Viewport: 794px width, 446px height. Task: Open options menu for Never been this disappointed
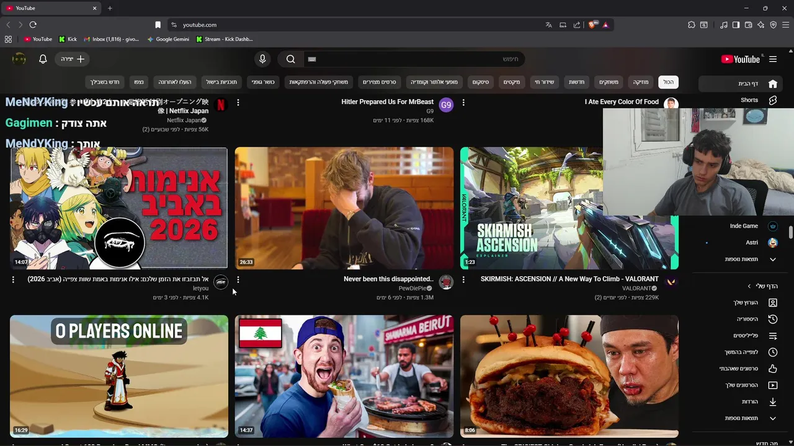point(238,280)
